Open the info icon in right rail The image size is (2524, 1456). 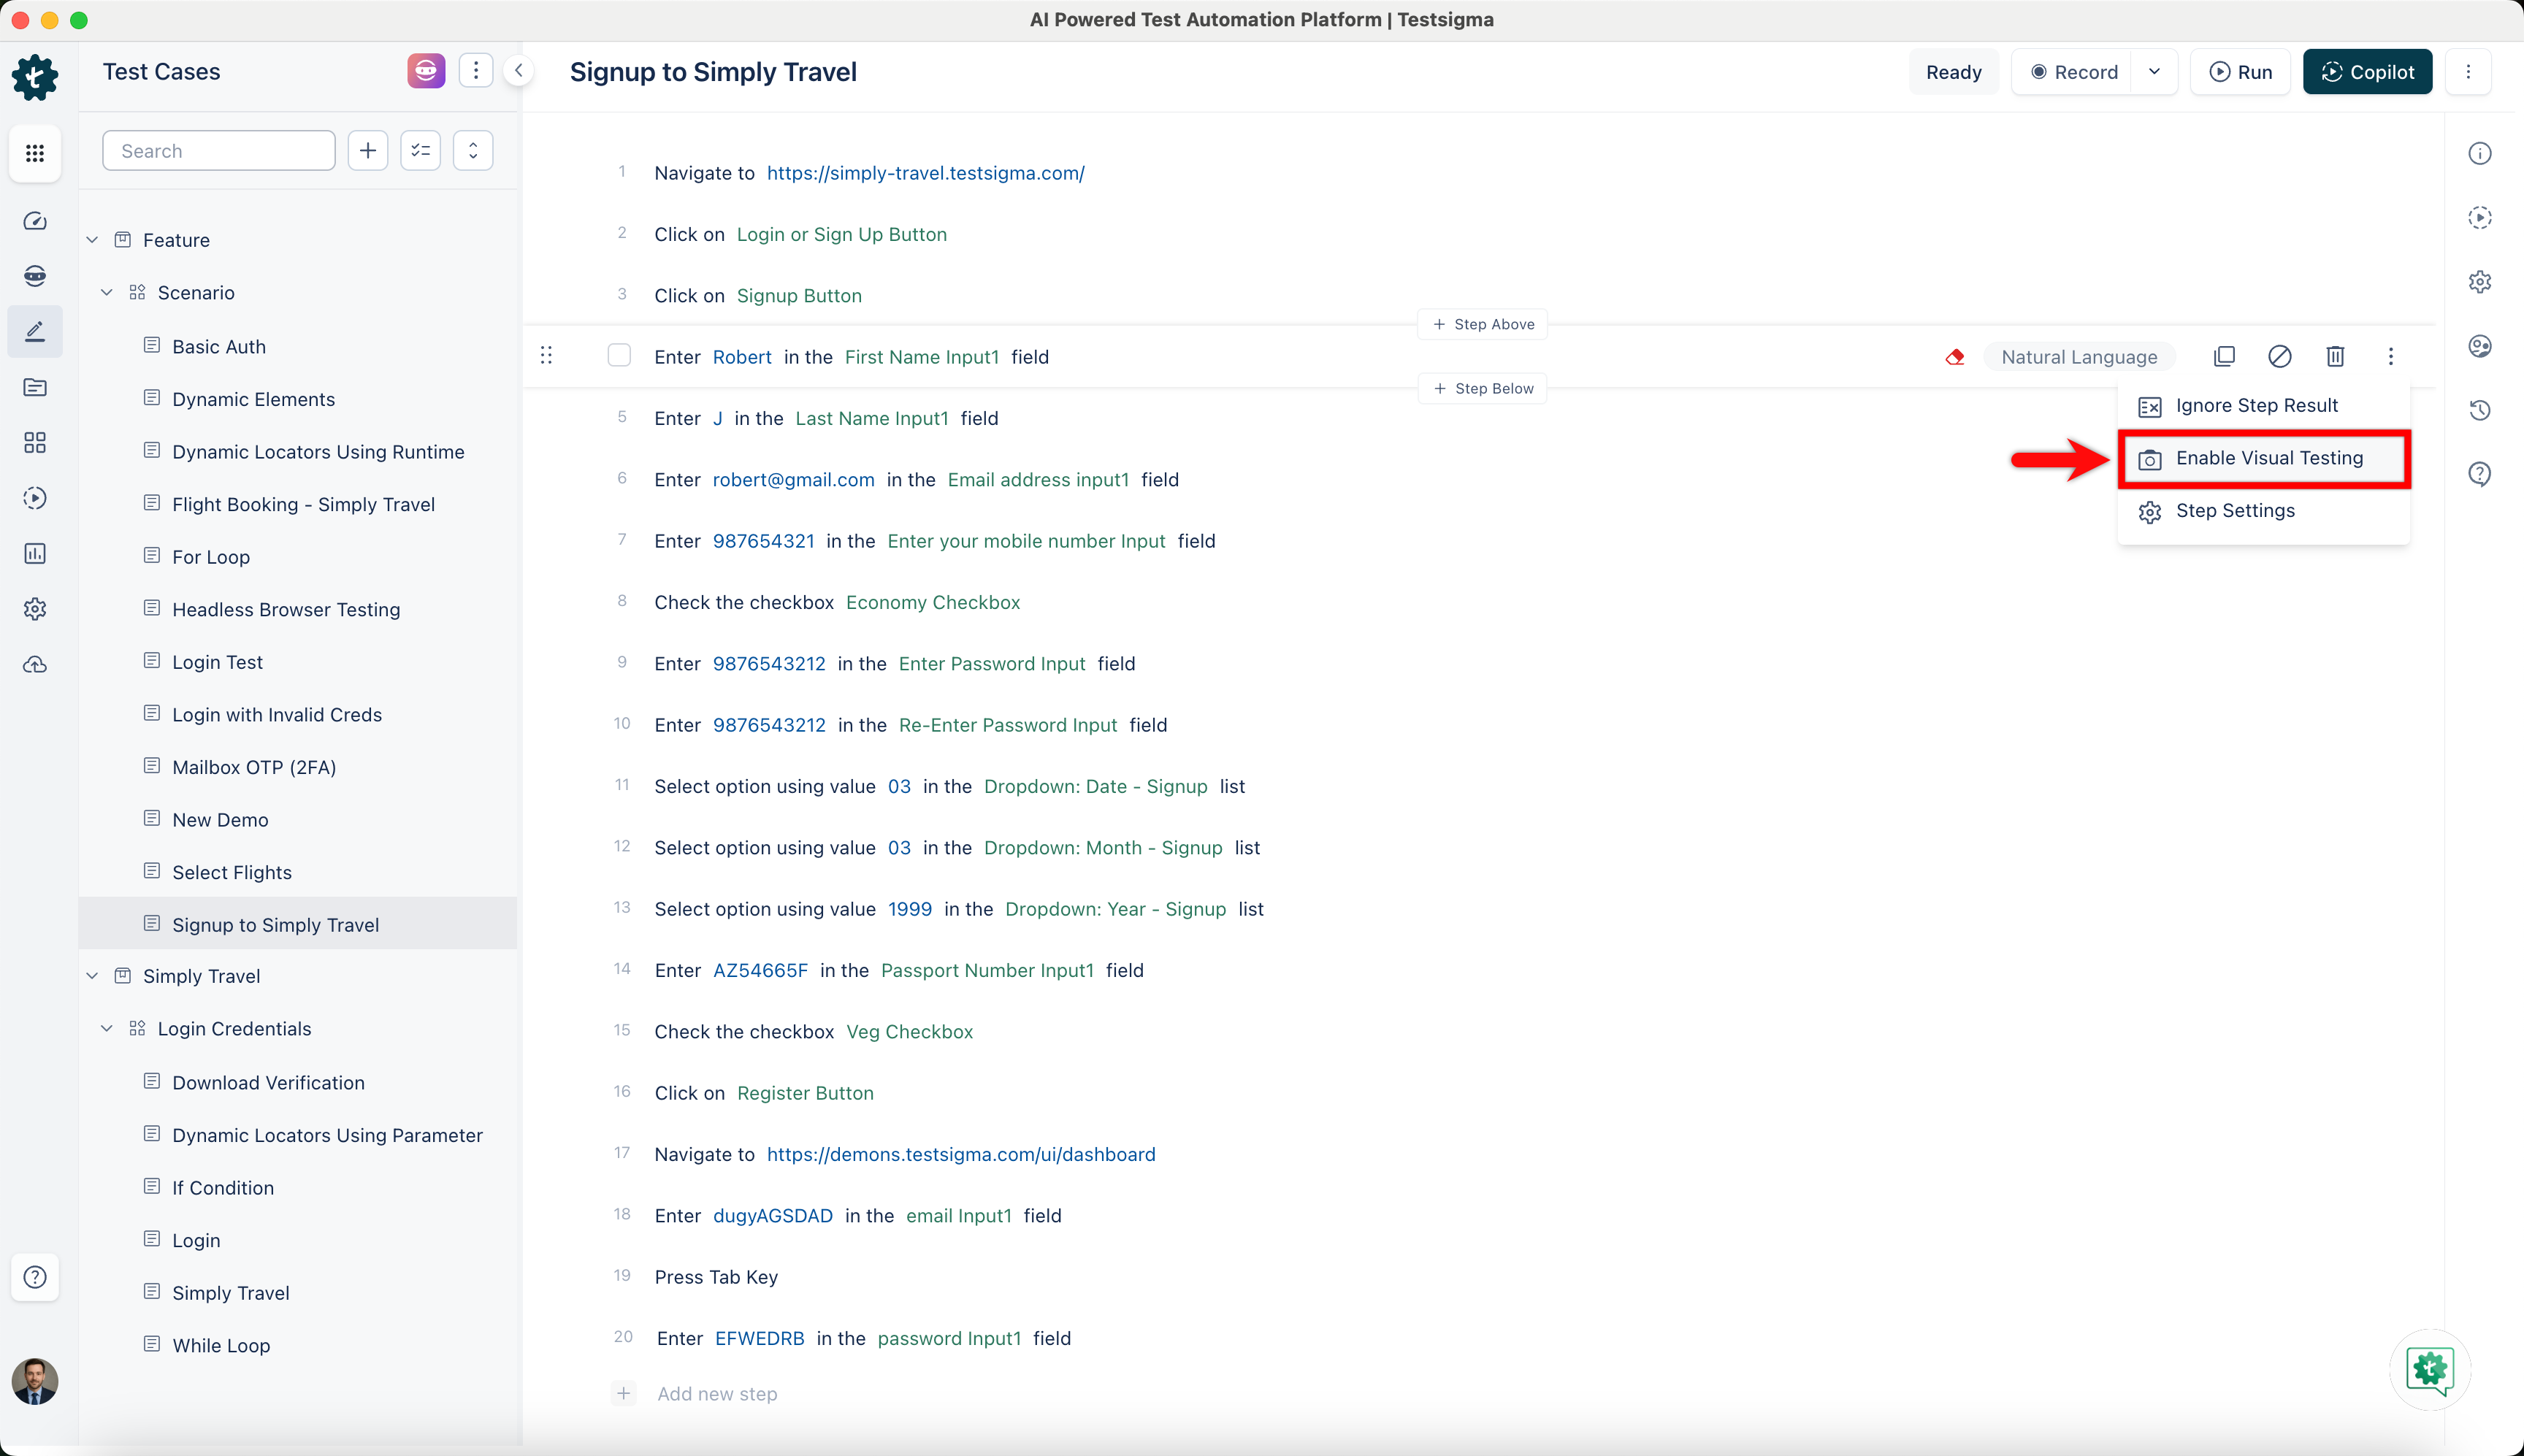(2480, 153)
